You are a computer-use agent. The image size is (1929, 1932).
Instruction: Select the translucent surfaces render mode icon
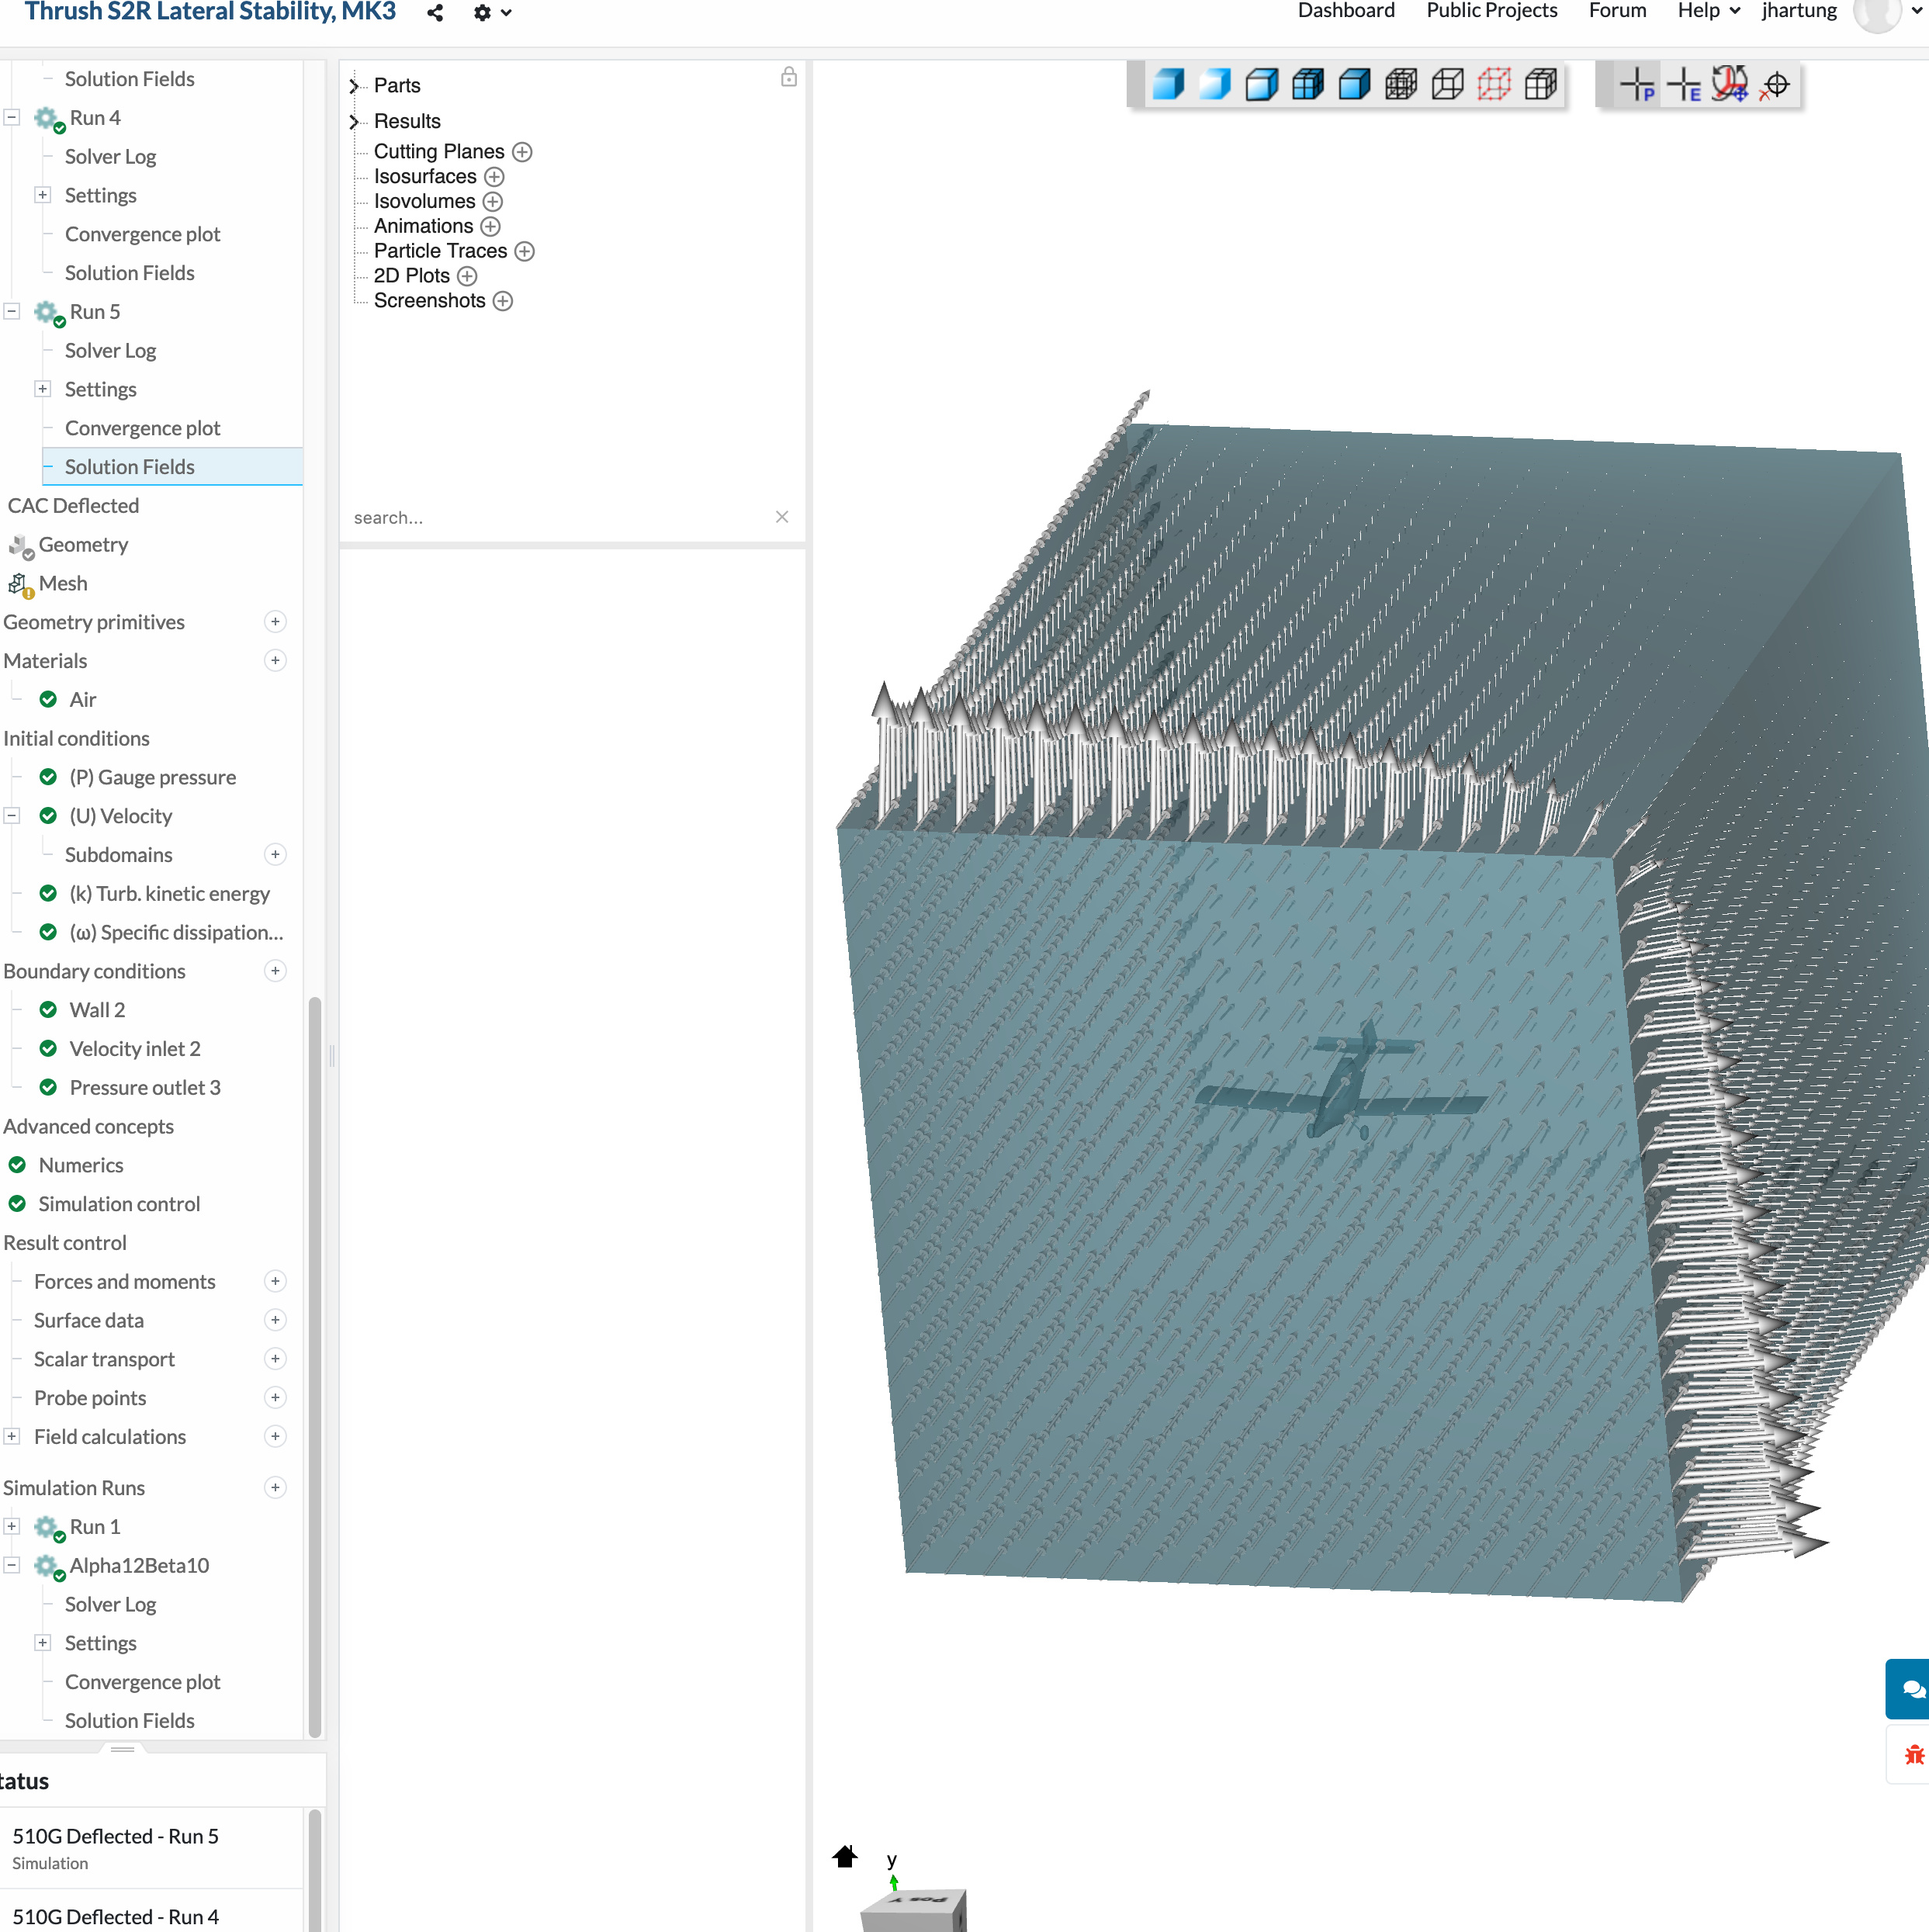[x=1215, y=85]
